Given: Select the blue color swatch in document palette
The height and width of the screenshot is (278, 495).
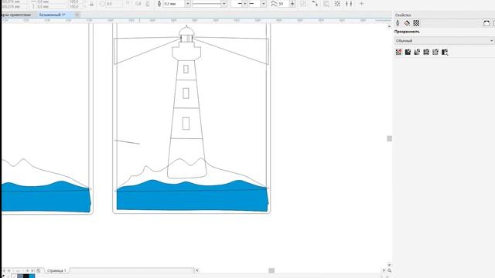Looking at the screenshot, I should click(x=32, y=276).
